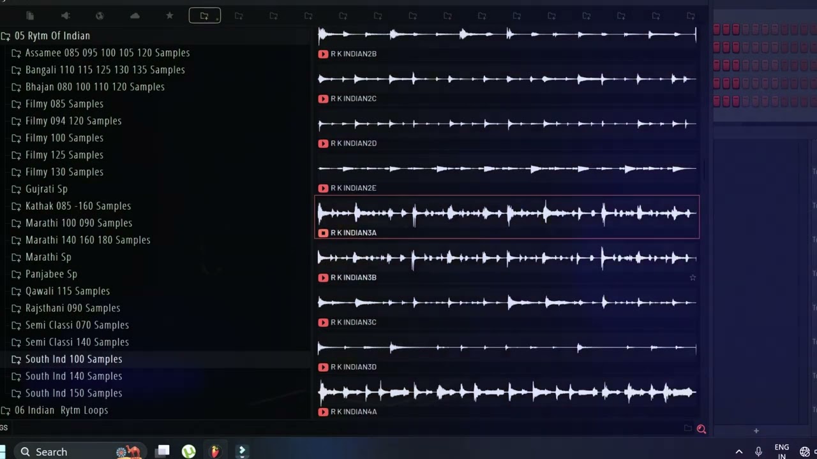
Task: Select the highlighted folder browser tab
Action: [x=204, y=15]
